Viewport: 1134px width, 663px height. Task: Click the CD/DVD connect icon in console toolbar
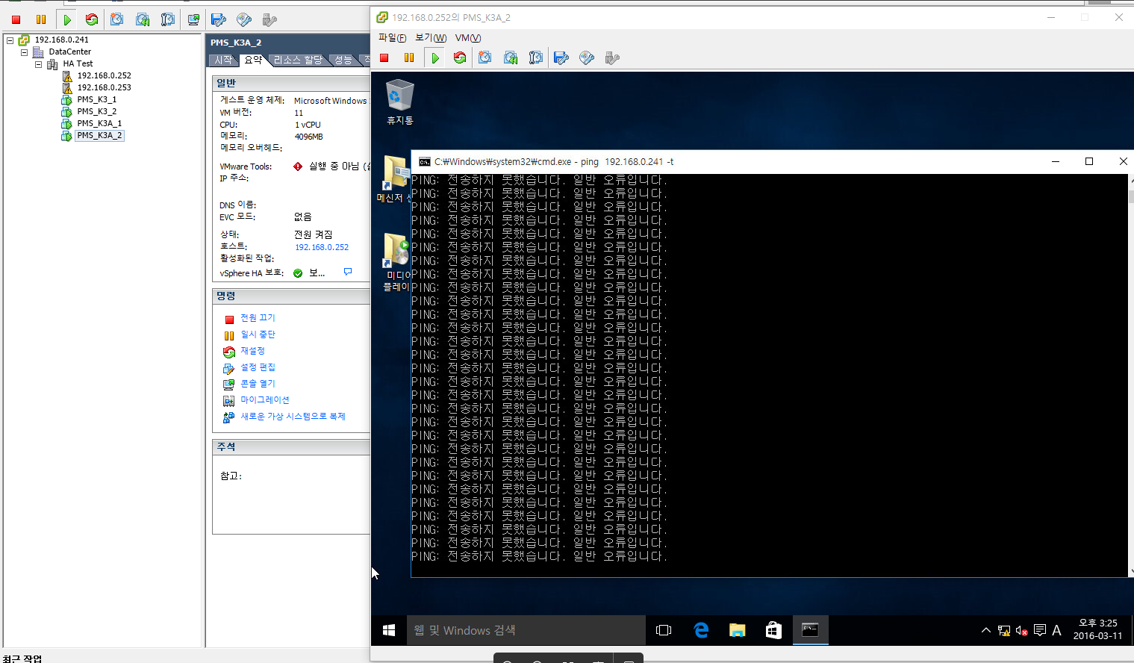coord(587,58)
